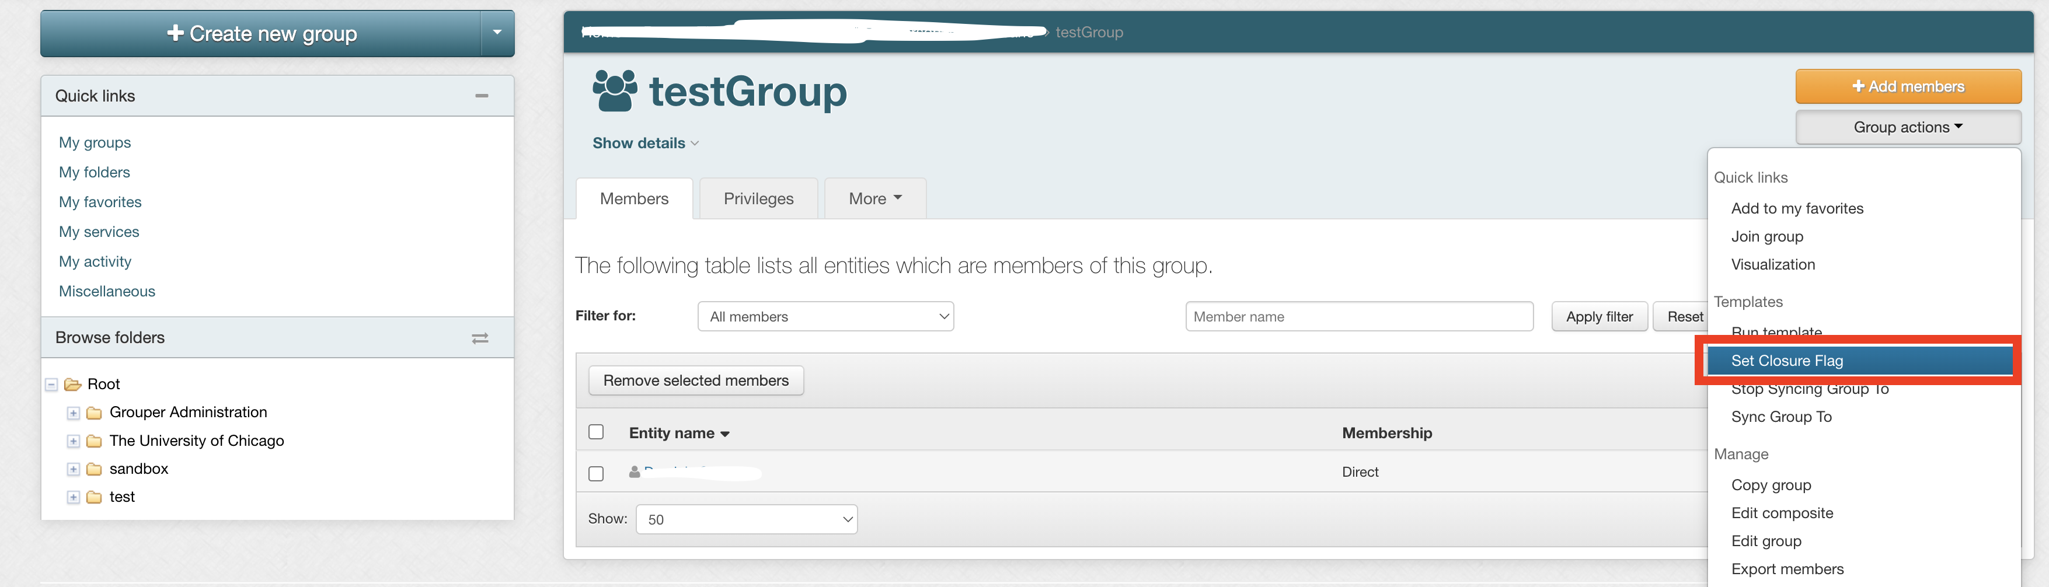This screenshot has height=587, width=2049.
Task: Click the sandbox folder icon
Action: 94,469
